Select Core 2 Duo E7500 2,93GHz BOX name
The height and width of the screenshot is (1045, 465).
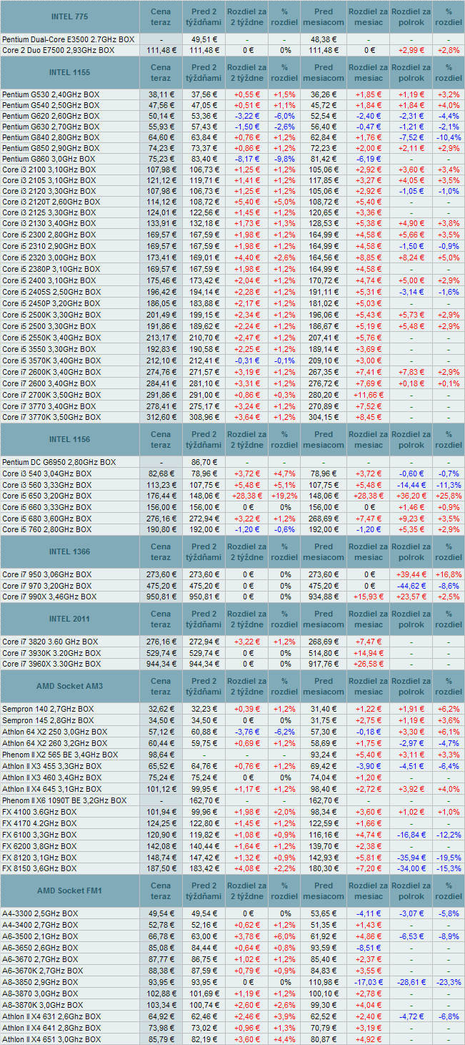tap(58, 51)
